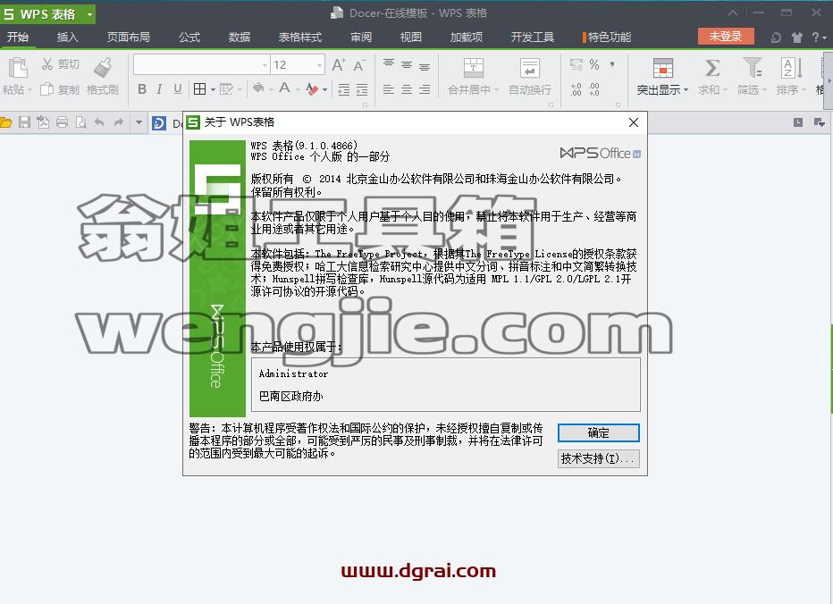Decrease indent icon

pyautogui.click(x=344, y=89)
